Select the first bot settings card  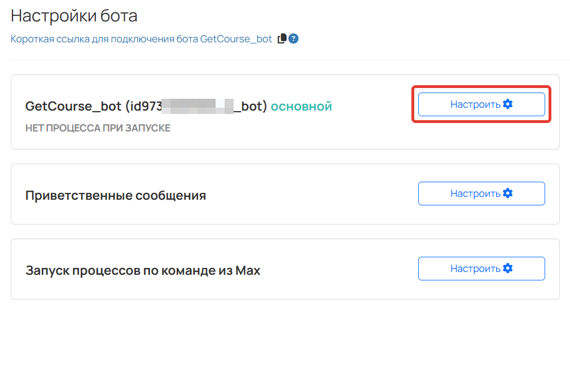tap(285, 111)
